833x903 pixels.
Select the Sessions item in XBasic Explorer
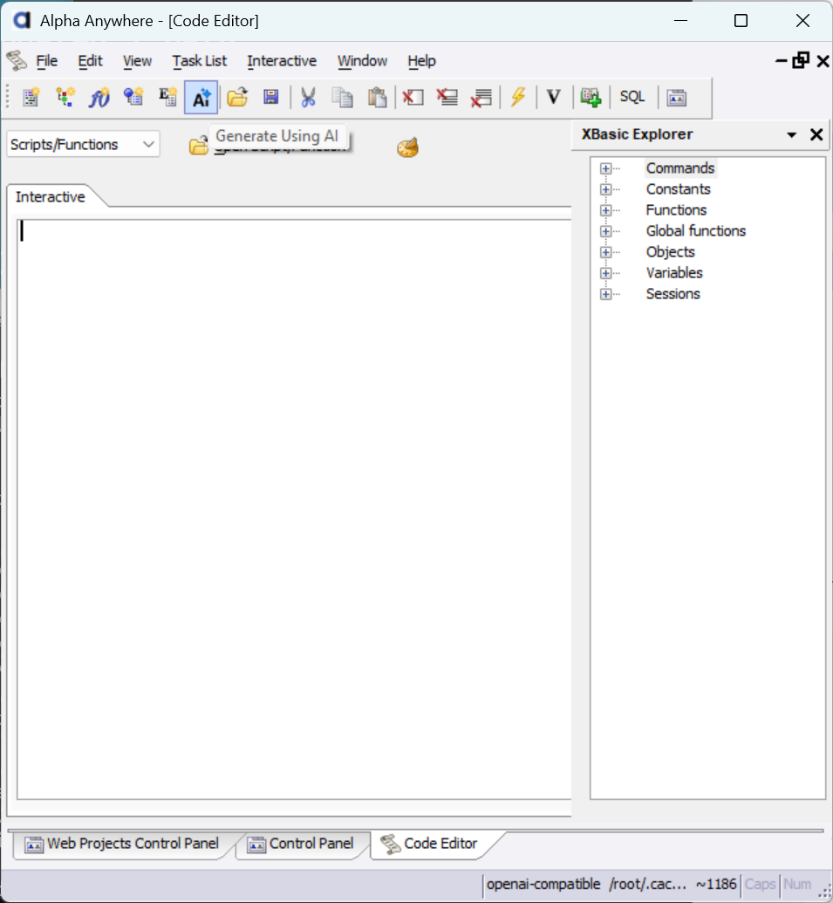point(673,294)
